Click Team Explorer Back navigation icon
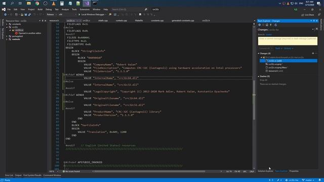 260,25
